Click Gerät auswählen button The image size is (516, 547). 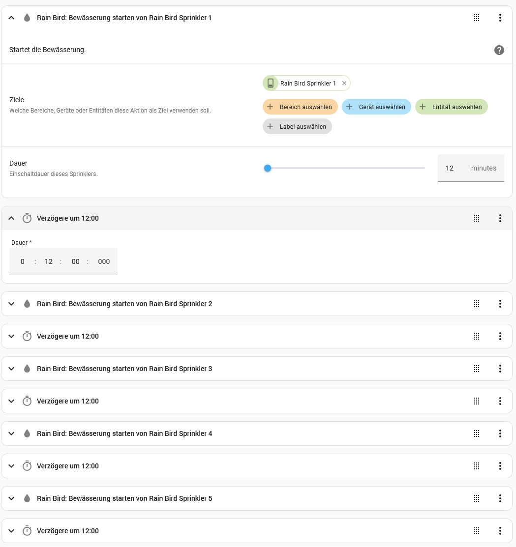pyautogui.click(x=376, y=107)
